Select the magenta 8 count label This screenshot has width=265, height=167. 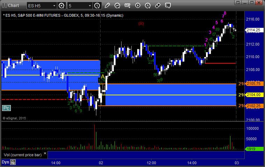(x=225, y=13)
